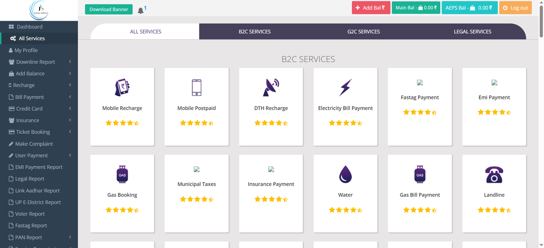Open the G2C SERVICES tab
This screenshot has height=248, width=544.
(363, 32)
